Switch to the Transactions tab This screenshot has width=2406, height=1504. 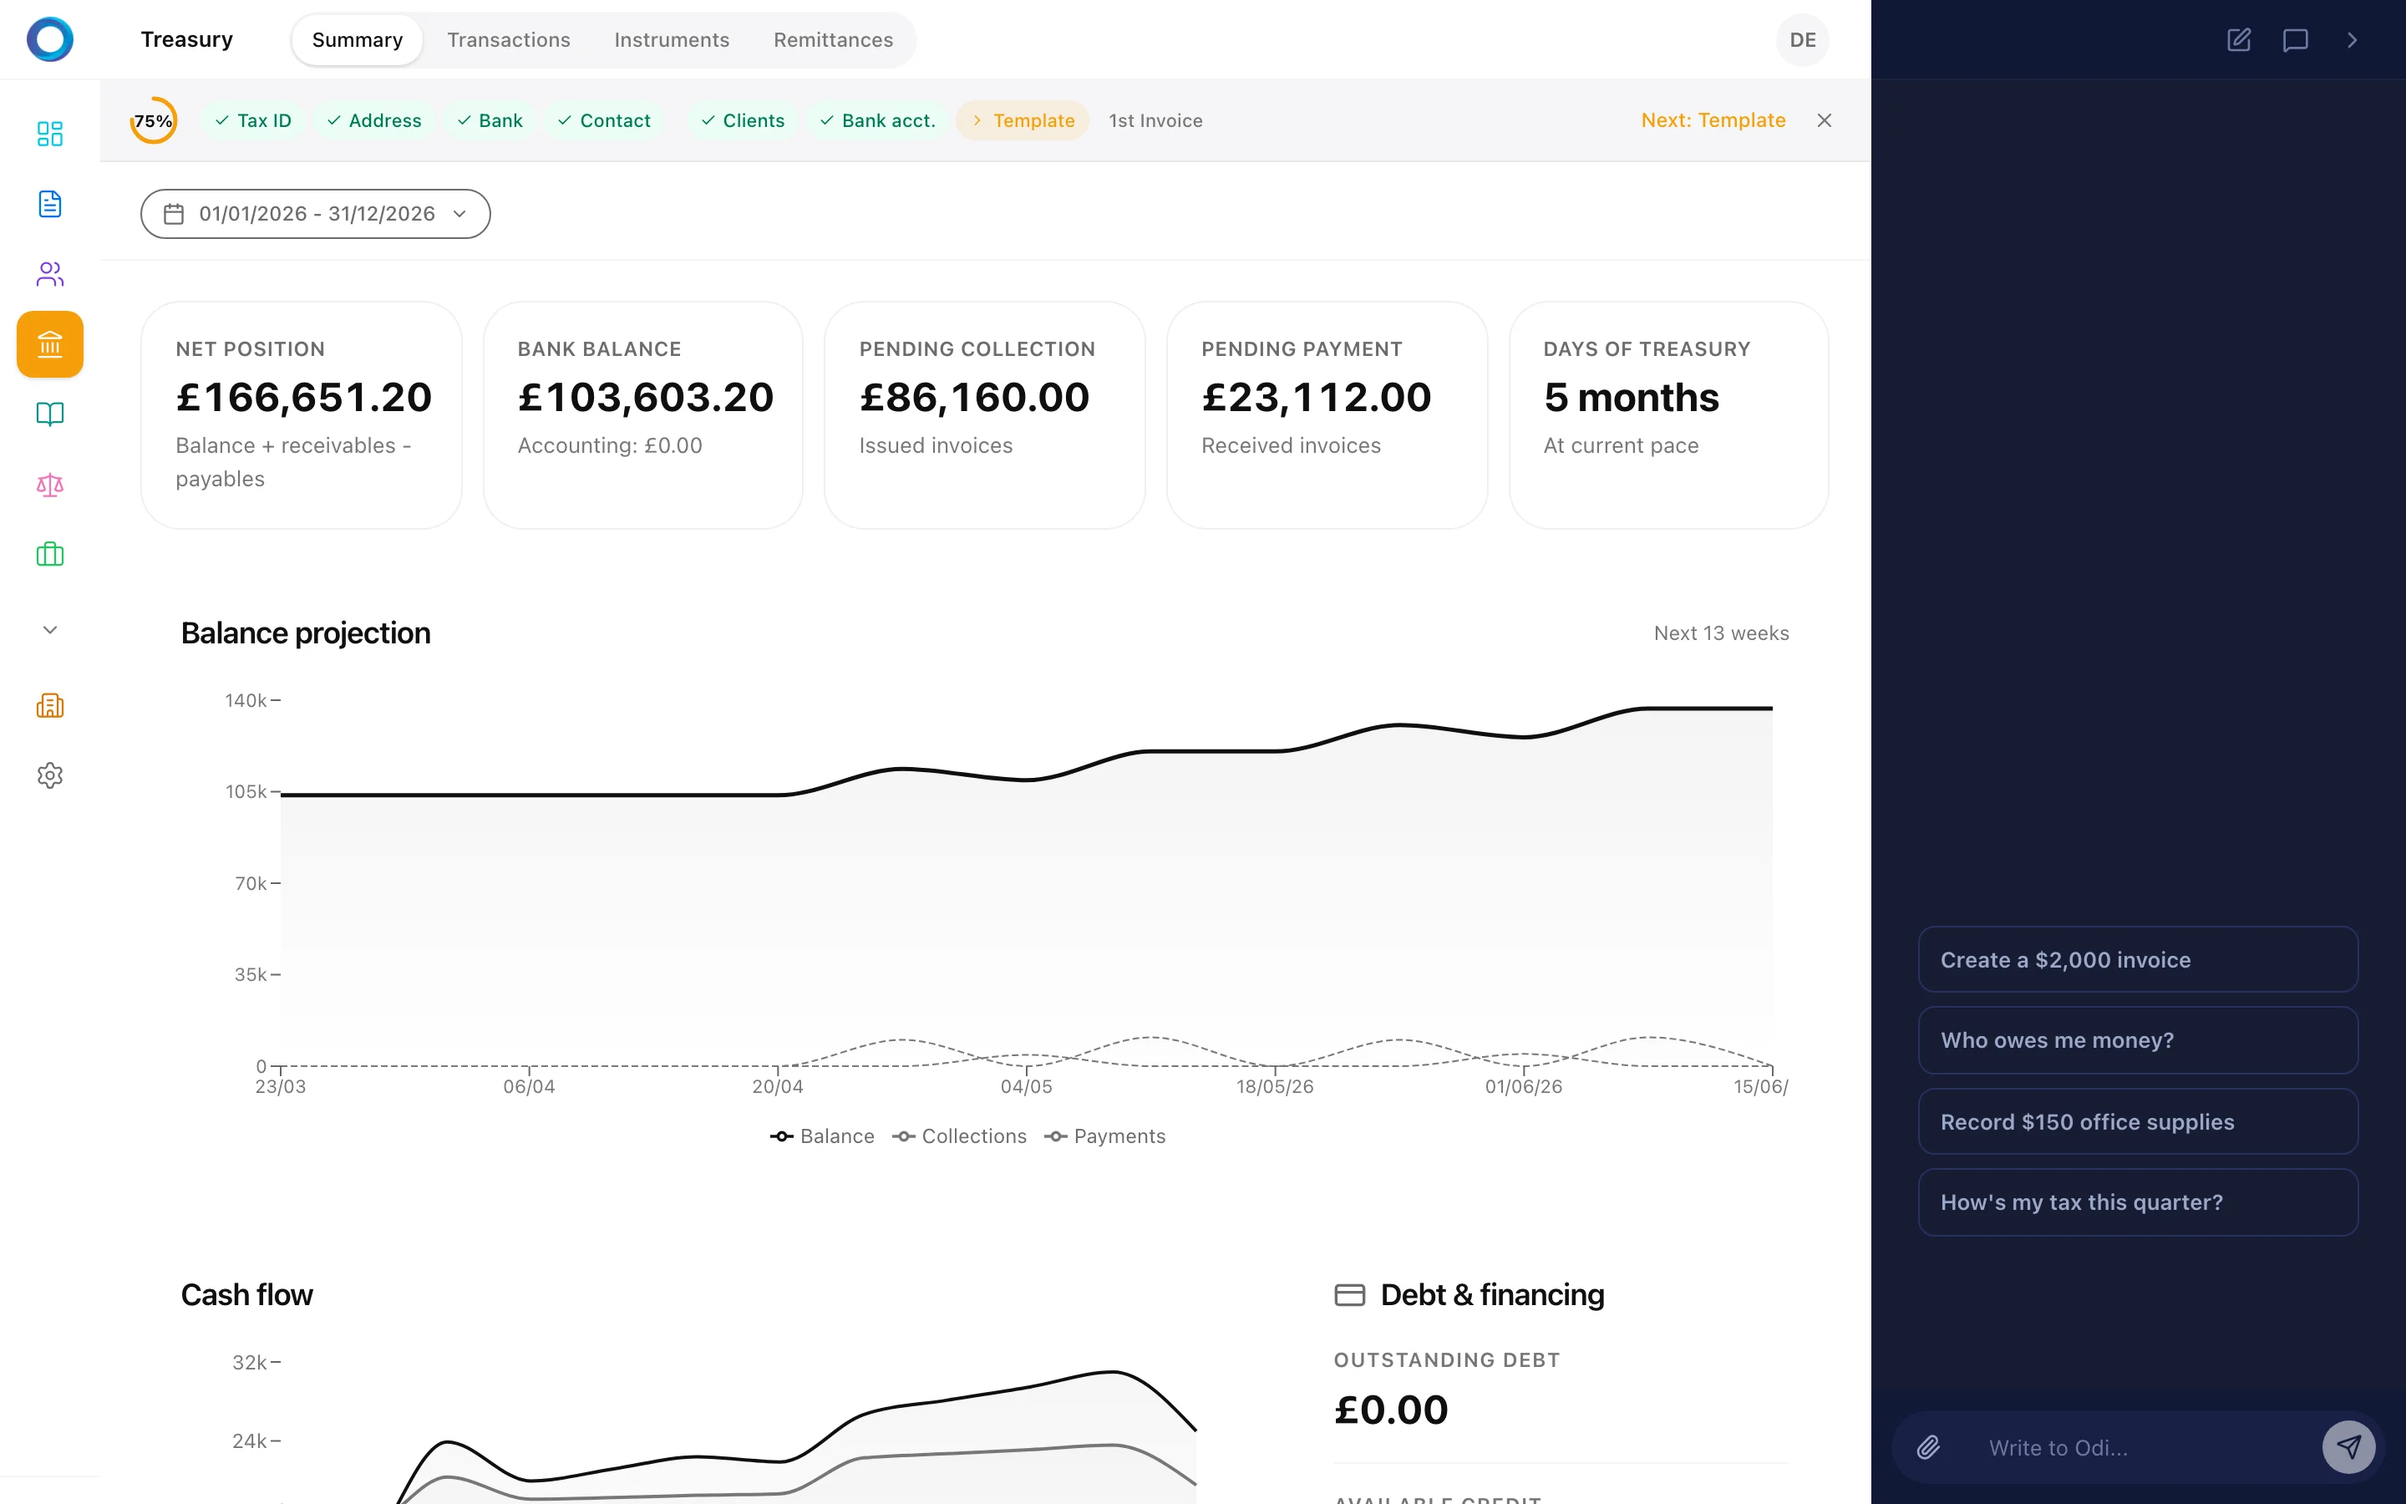[x=508, y=40]
